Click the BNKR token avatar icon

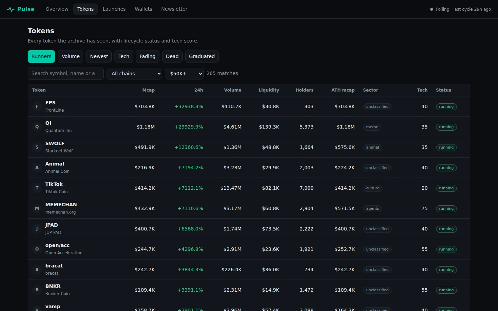click(37, 290)
